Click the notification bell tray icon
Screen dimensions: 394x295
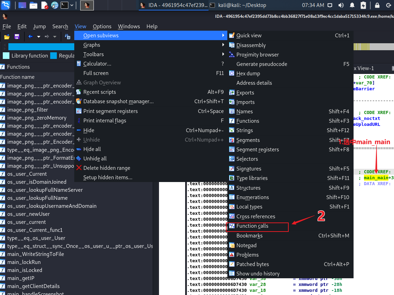352,5
